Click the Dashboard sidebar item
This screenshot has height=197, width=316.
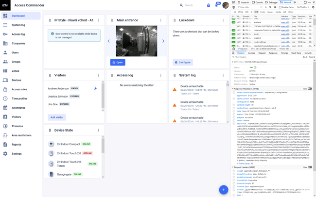point(21,16)
